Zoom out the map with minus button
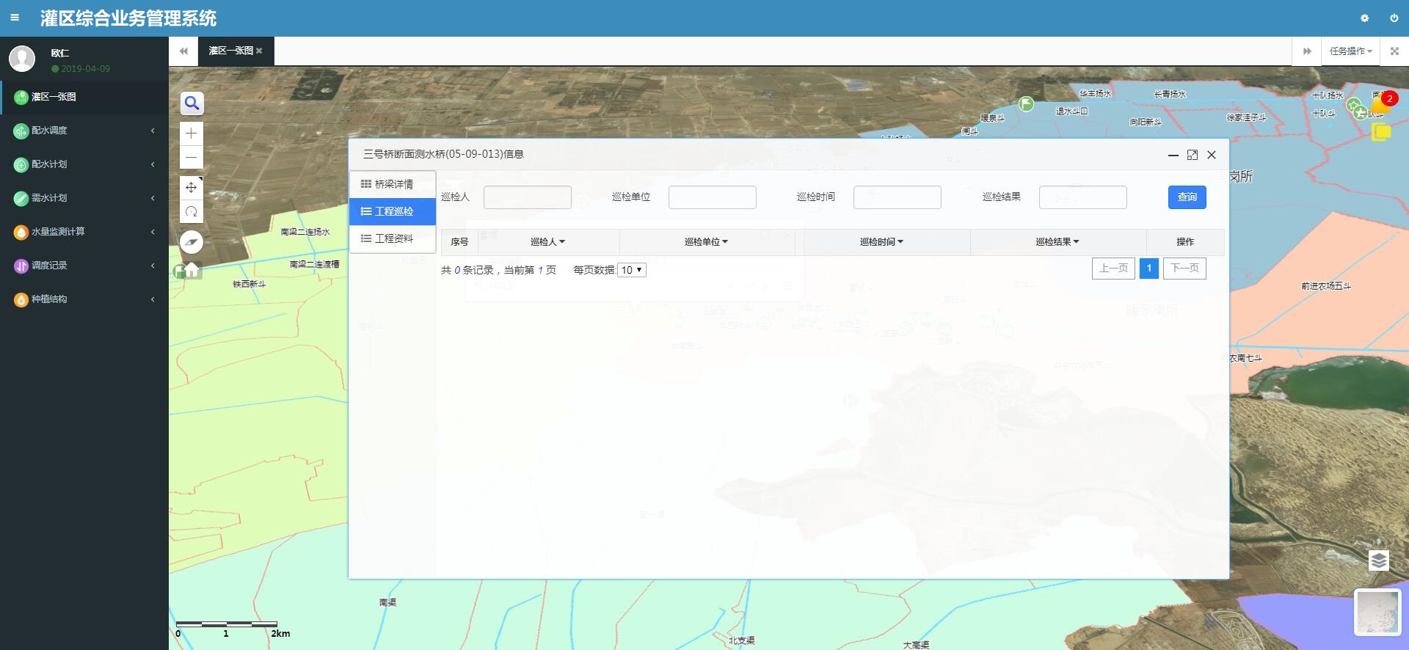 (191, 157)
